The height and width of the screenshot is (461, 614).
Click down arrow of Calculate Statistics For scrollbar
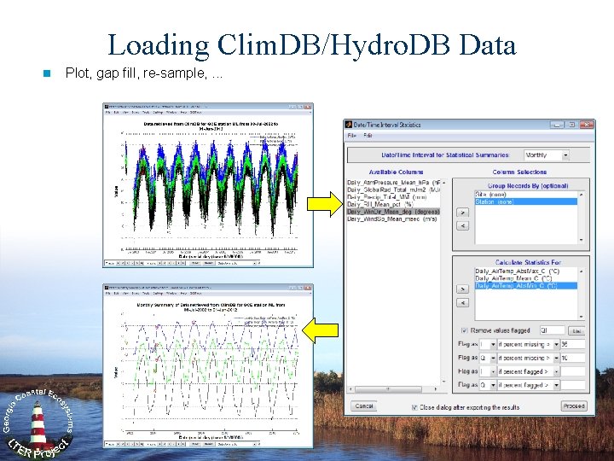(581, 317)
